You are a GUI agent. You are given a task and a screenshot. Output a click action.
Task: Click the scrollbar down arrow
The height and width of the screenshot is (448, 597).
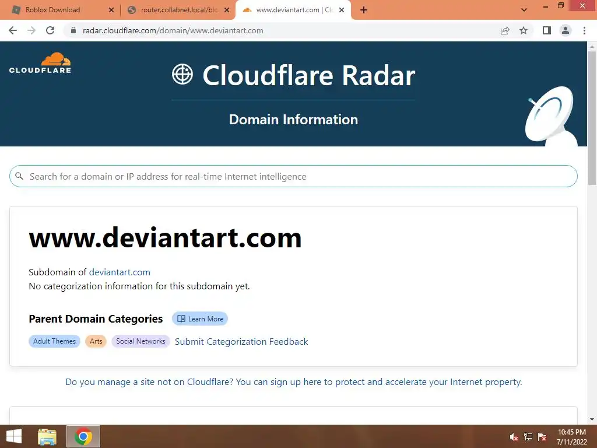(592, 419)
